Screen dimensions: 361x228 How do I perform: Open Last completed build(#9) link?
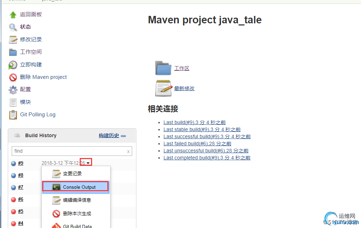207,158
